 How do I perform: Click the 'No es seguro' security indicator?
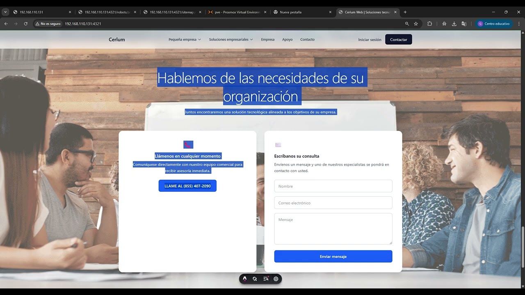point(48,24)
